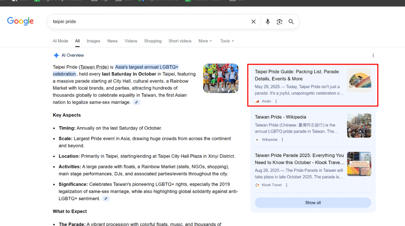
Task: Click the link chip after 'same-sex marriage.'
Action: (136, 102)
